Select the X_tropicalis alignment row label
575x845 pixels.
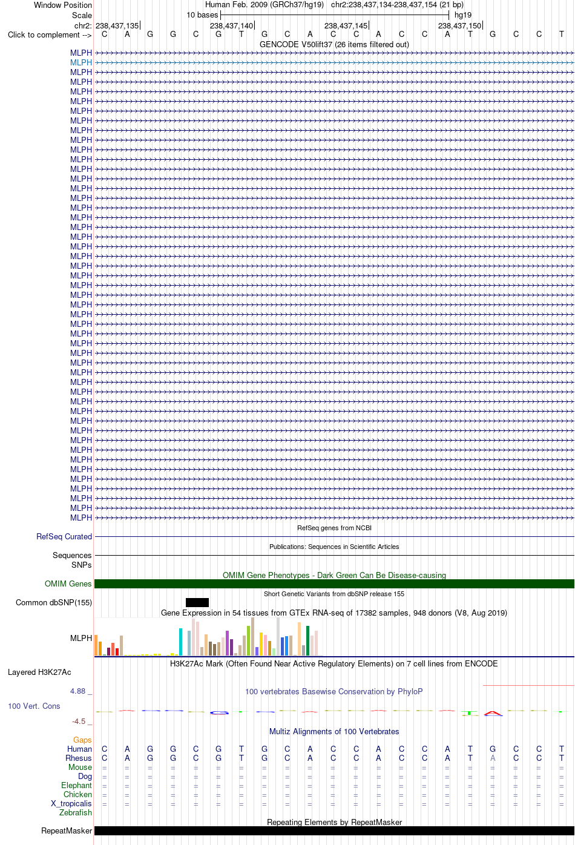coord(71,803)
